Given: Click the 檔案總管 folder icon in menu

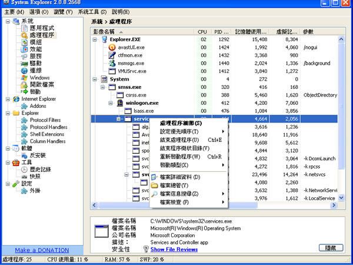Looking at the screenshot, I should tap(154, 185).
